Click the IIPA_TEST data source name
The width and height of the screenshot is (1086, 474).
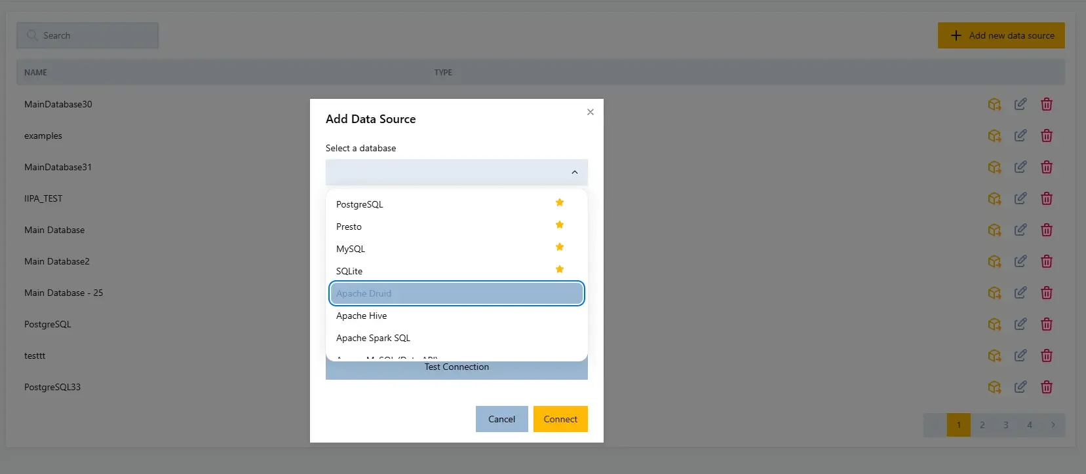pyautogui.click(x=43, y=198)
